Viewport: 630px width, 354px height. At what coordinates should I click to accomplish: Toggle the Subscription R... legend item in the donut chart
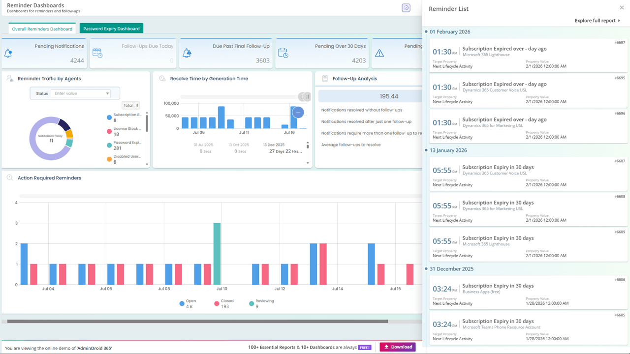[124, 118]
